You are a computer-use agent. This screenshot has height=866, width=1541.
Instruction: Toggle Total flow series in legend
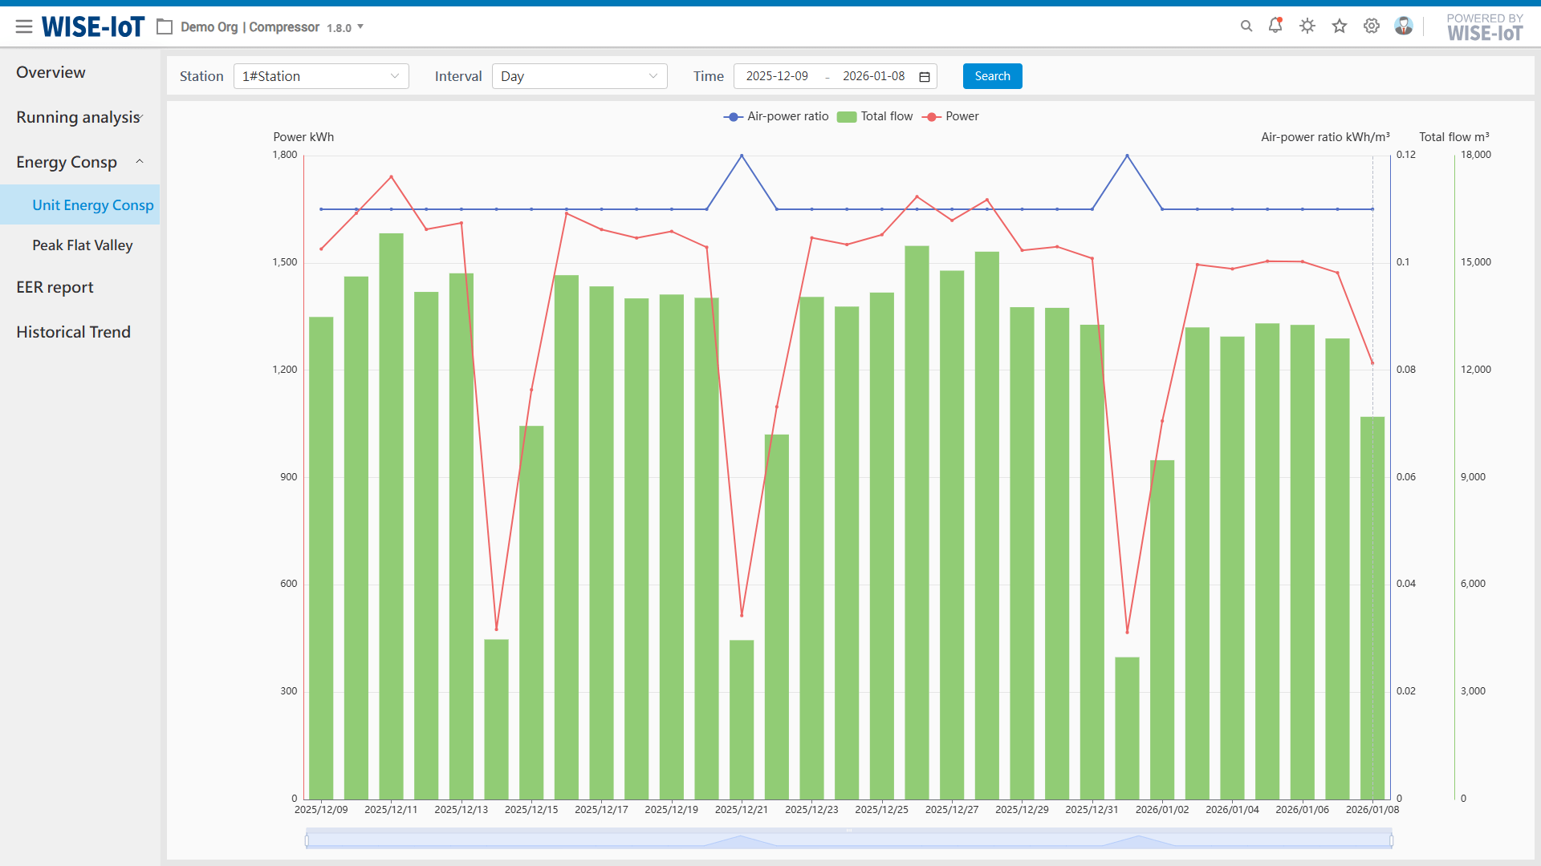[875, 116]
